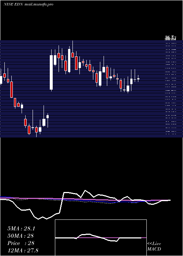This screenshot has width=183, height=256.
Task: Click the <<Live MACD label
Action: pos(154,246)
